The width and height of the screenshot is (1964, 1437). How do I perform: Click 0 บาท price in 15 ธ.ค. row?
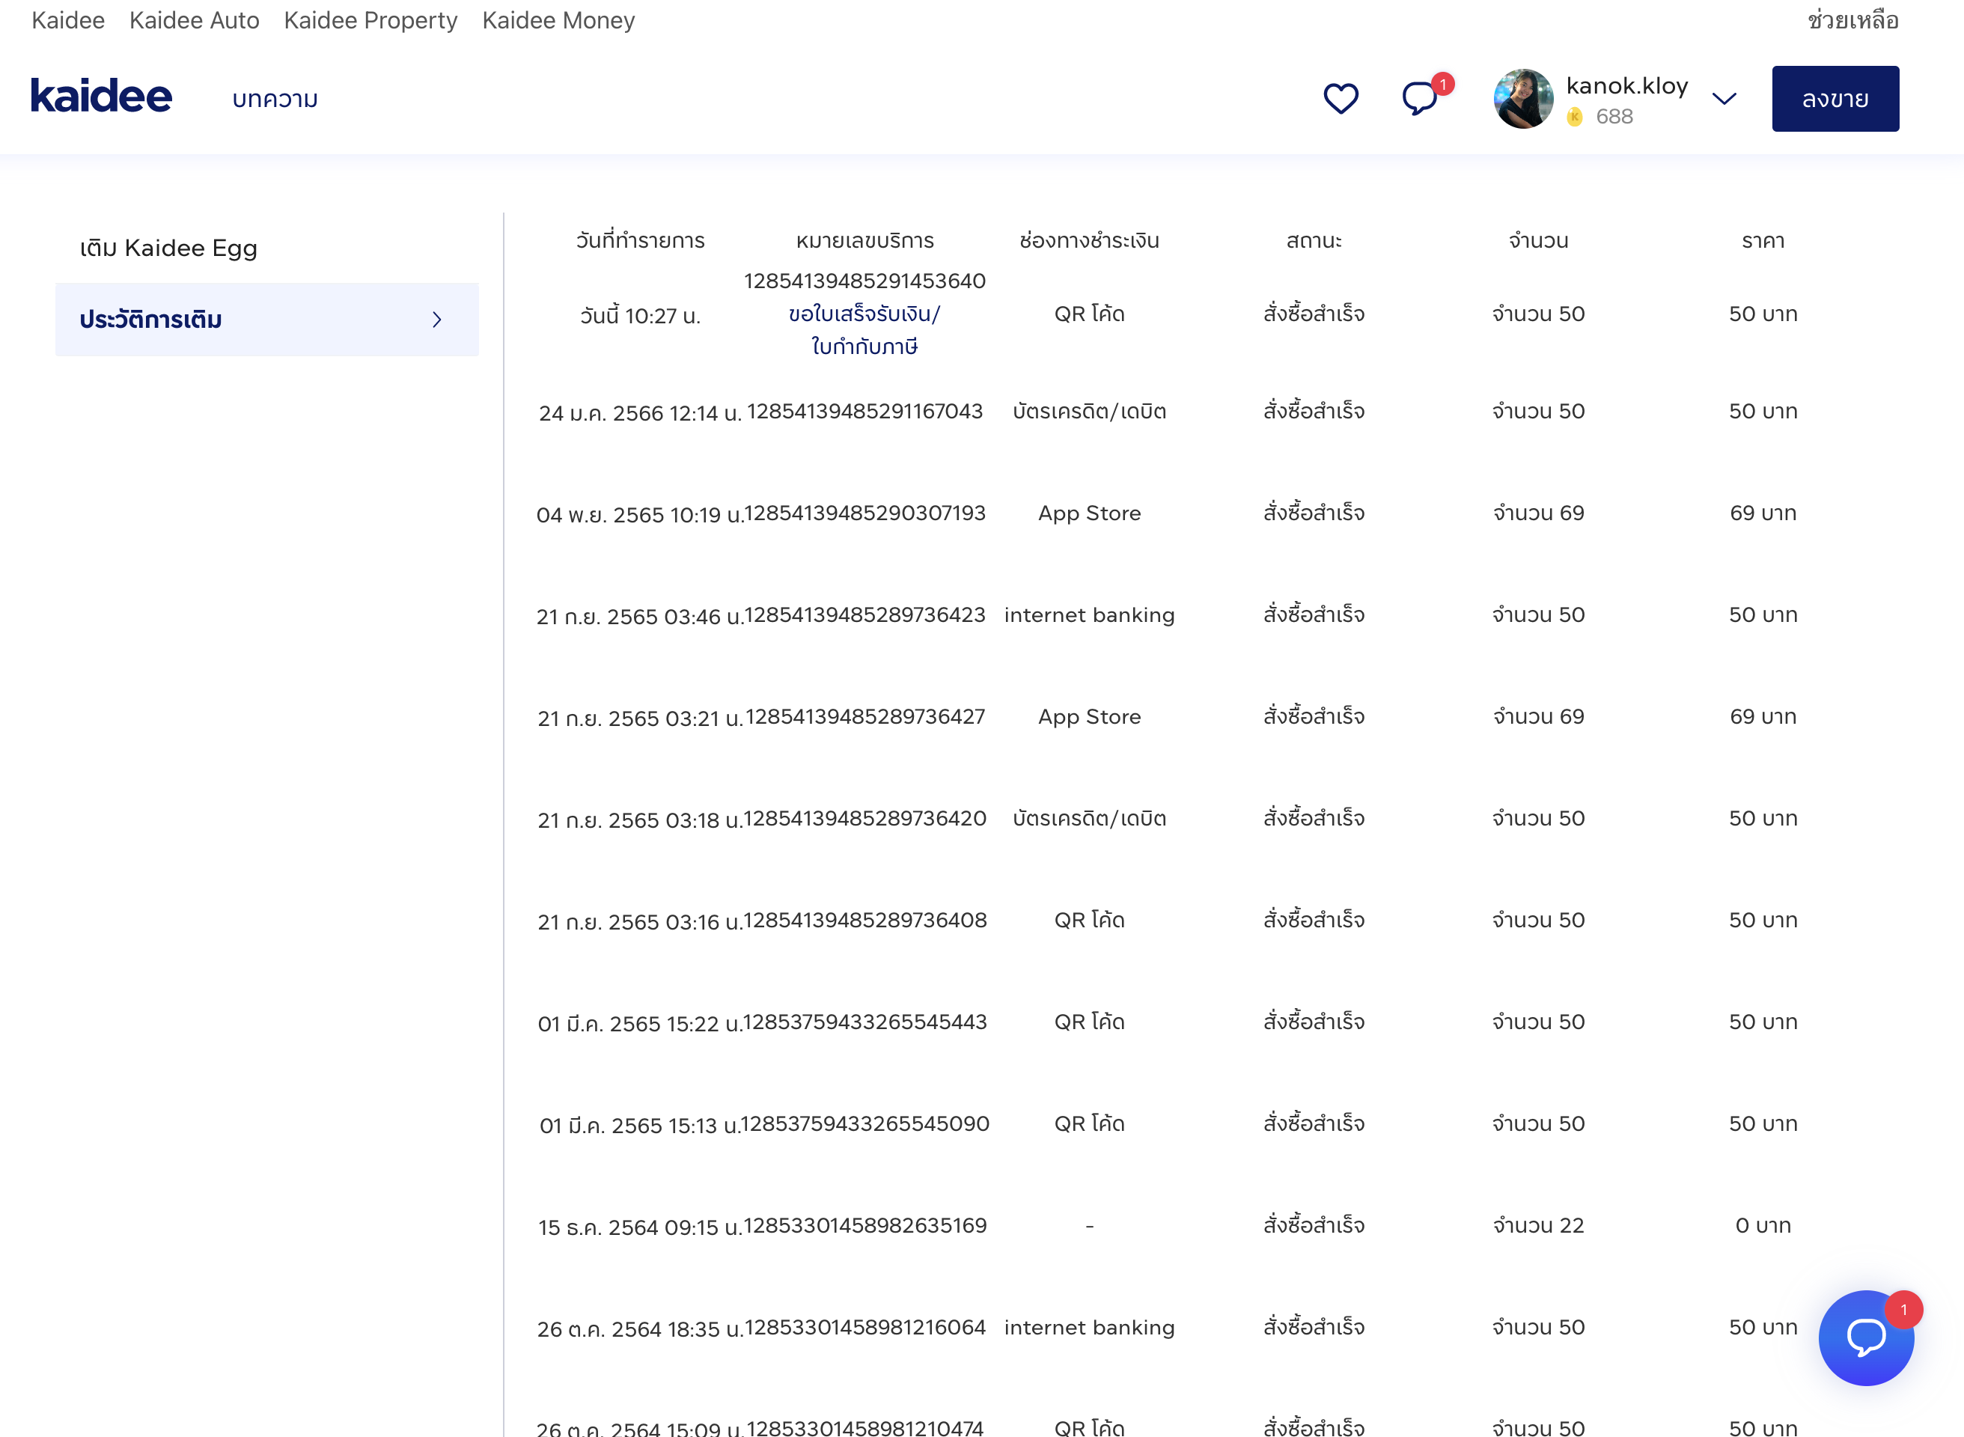(1762, 1226)
